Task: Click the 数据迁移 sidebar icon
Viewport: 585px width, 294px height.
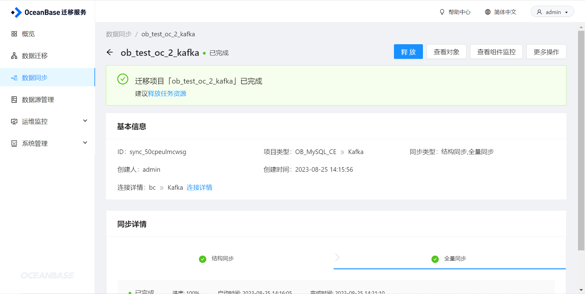Action: click(14, 56)
